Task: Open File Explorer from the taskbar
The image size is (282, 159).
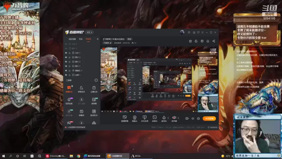Action: pyautogui.click(x=72, y=156)
